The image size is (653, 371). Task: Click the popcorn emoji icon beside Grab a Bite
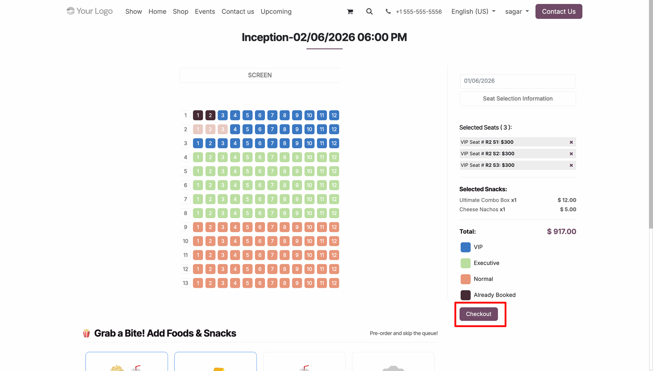pos(86,333)
